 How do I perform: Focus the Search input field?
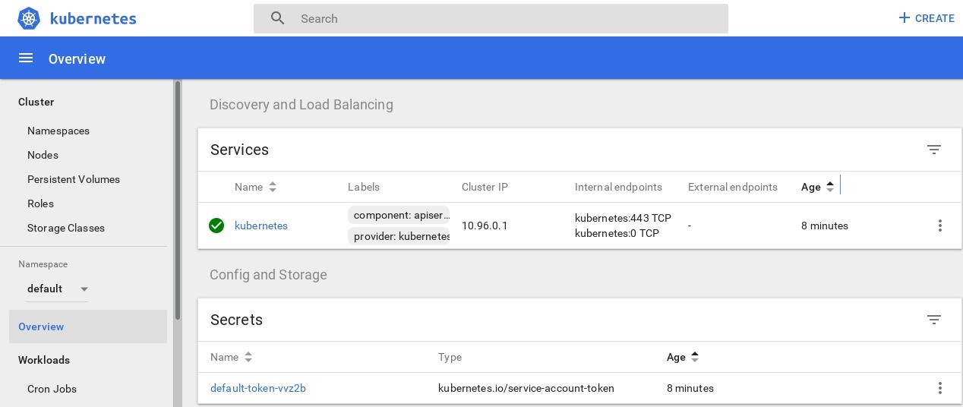[491, 18]
